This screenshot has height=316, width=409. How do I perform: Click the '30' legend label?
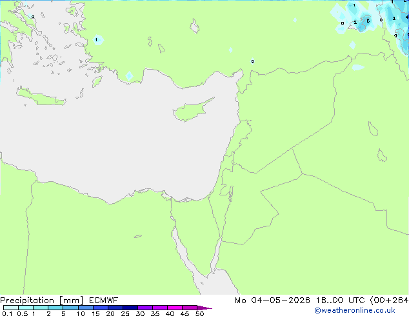click(140, 313)
